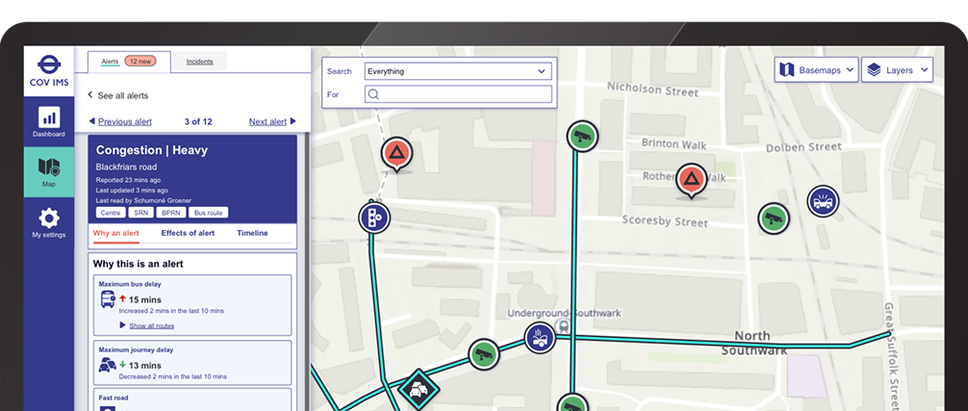Open the Dashboard from the sidebar
Screen dimensions: 968x411
49,120
